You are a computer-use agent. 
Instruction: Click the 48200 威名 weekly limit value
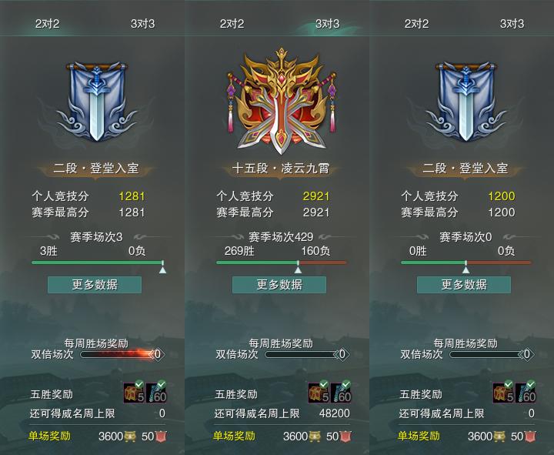[334, 413]
